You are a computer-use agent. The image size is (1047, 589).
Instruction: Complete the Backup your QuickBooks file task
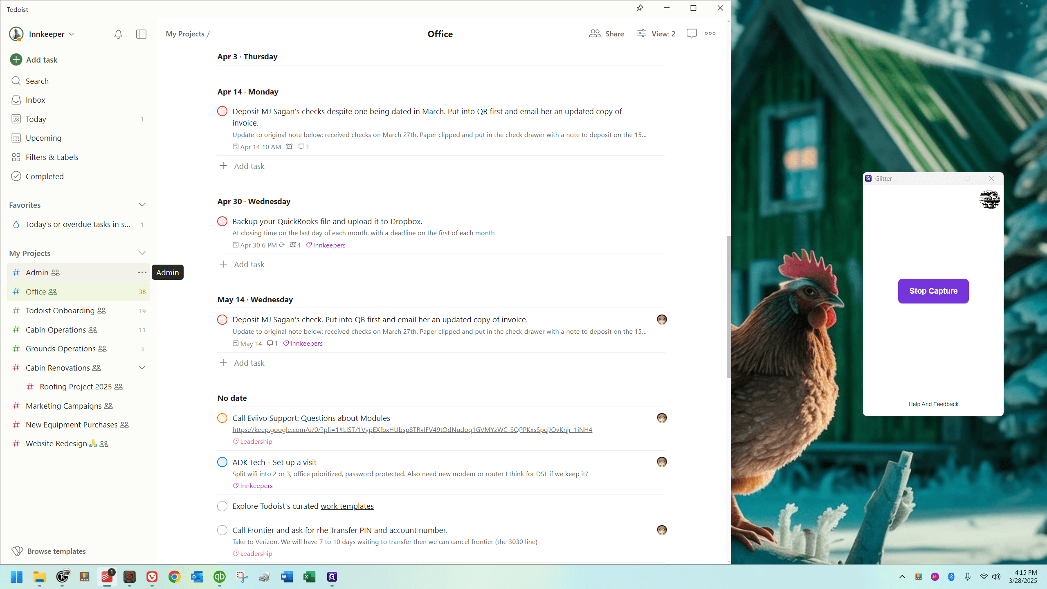coord(222,221)
